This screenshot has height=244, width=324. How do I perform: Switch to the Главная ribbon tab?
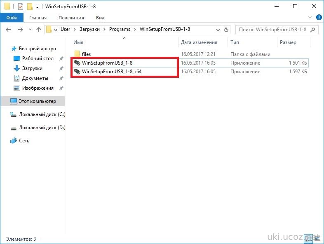click(38, 18)
